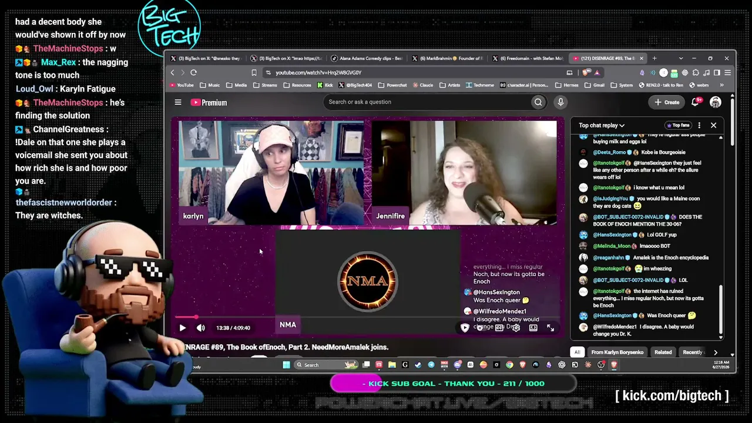Switch to the Alana Adams Comedy clips tab

pyautogui.click(x=367, y=58)
